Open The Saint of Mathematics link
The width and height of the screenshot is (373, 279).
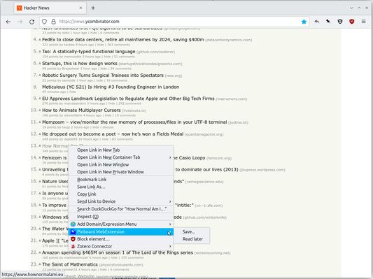pos(70,264)
